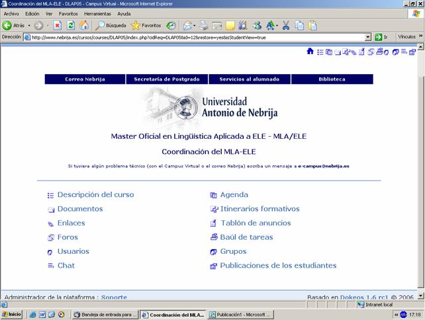Switch to Bandeja de entrada taskbar window

click(106, 315)
